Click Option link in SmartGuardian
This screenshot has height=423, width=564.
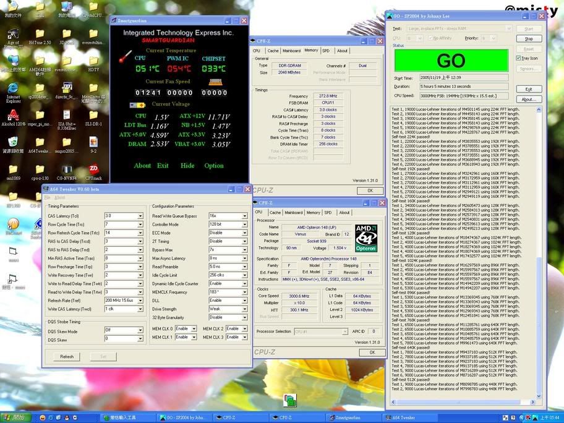point(214,166)
